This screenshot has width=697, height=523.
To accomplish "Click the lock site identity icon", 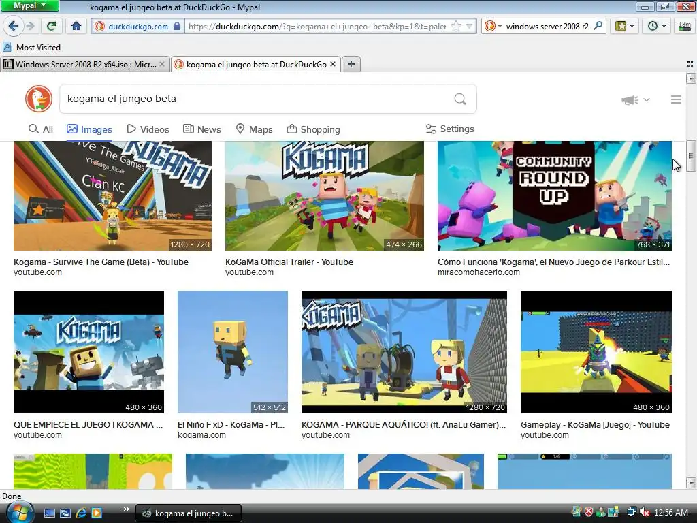I will (177, 26).
